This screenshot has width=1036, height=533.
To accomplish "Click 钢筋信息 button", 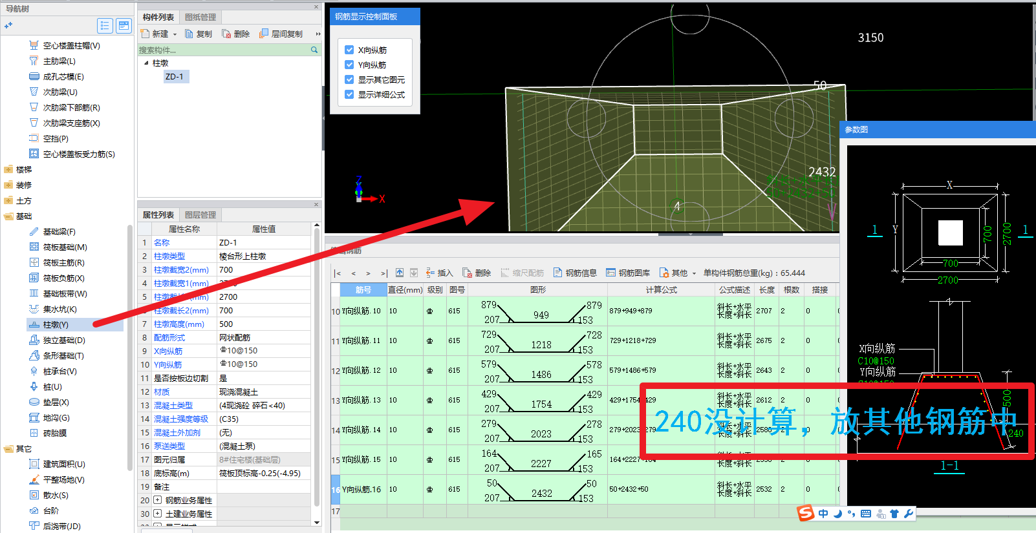I will (x=575, y=273).
